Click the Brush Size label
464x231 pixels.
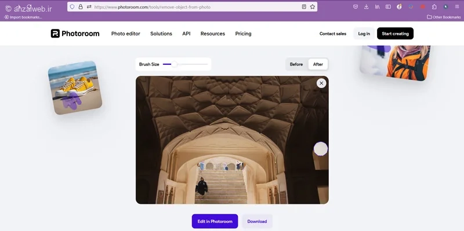point(149,64)
